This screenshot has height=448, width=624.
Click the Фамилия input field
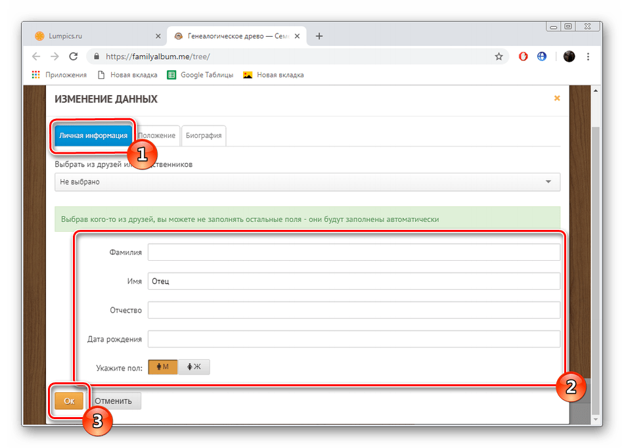(x=354, y=252)
